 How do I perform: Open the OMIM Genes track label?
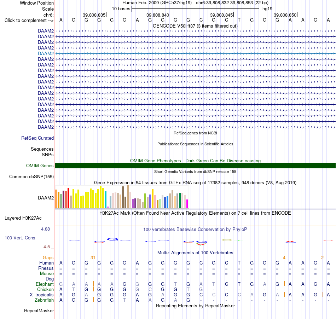pyautogui.click(x=40, y=166)
